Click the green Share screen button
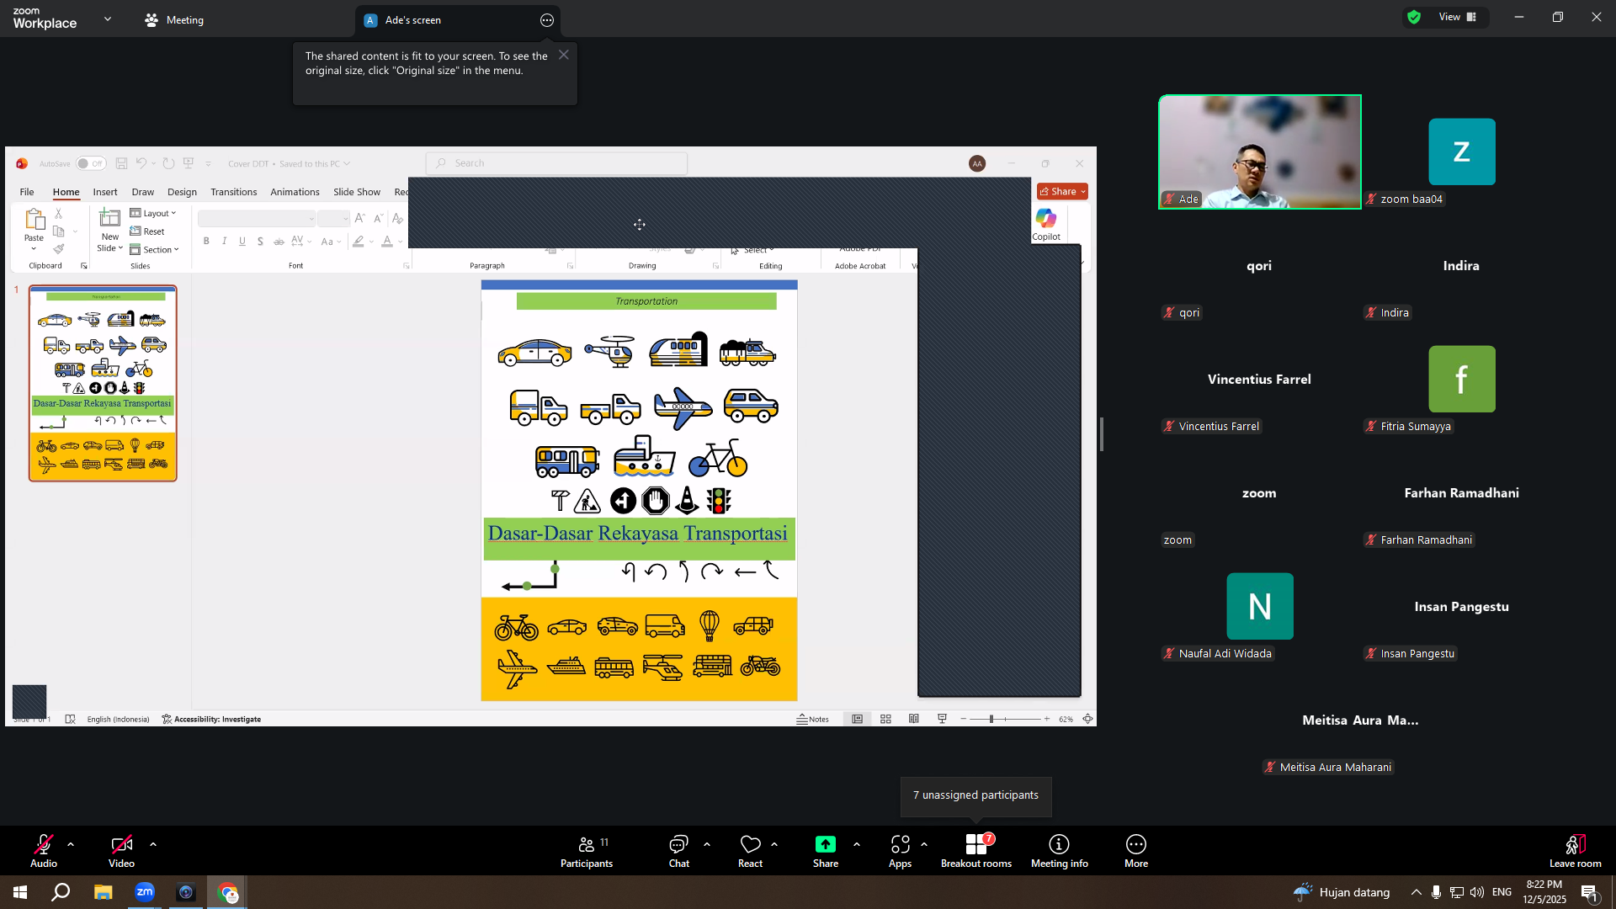 [x=826, y=851]
